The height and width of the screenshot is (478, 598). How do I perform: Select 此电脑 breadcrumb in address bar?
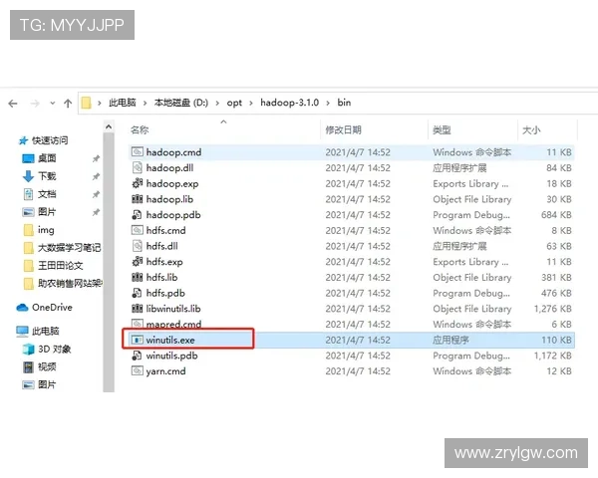click(123, 103)
